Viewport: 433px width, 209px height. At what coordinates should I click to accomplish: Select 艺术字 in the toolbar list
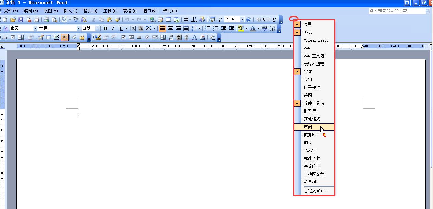(314, 151)
